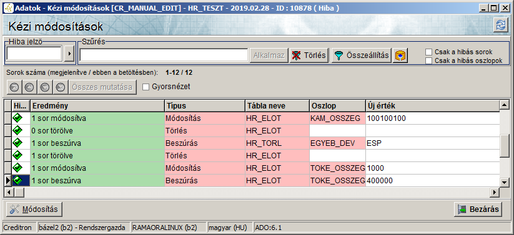Enable Csak a hibás sorok checkbox
Viewport: 514px width, 235px height.
click(x=428, y=52)
